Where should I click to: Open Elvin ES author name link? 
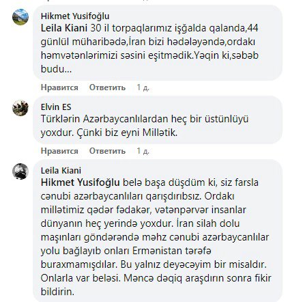[x=56, y=107]
